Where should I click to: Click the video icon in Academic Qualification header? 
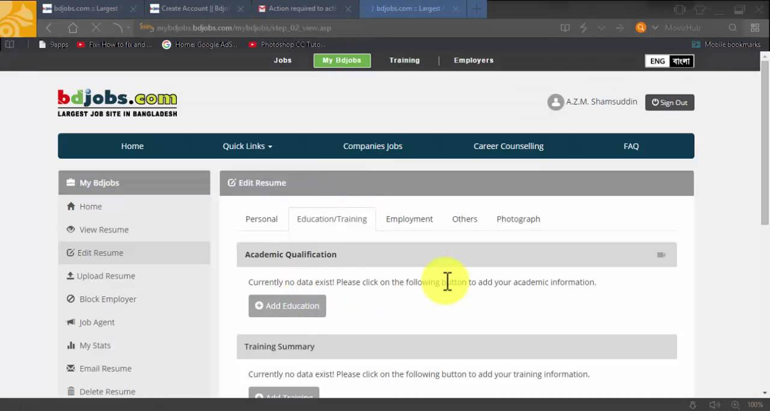[x=661, y=255]
